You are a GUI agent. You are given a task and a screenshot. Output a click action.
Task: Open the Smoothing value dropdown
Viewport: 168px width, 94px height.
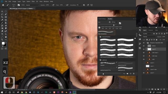point(81,5)
